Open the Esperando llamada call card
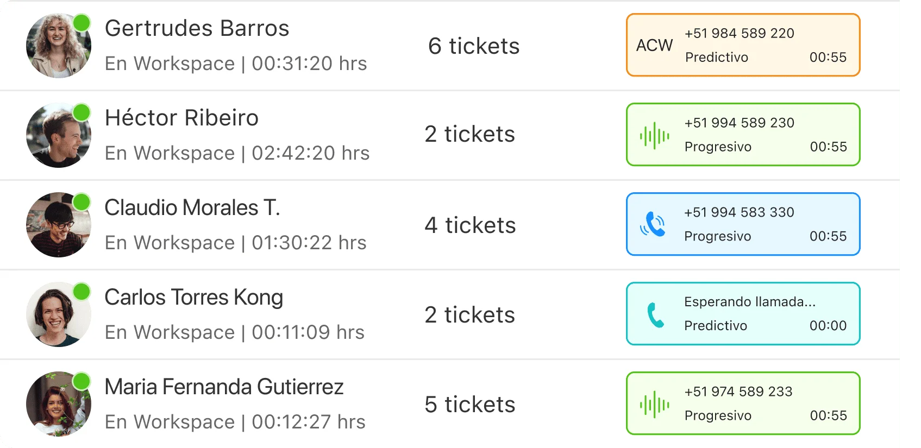The image size is (921, 448). [743, 314]
